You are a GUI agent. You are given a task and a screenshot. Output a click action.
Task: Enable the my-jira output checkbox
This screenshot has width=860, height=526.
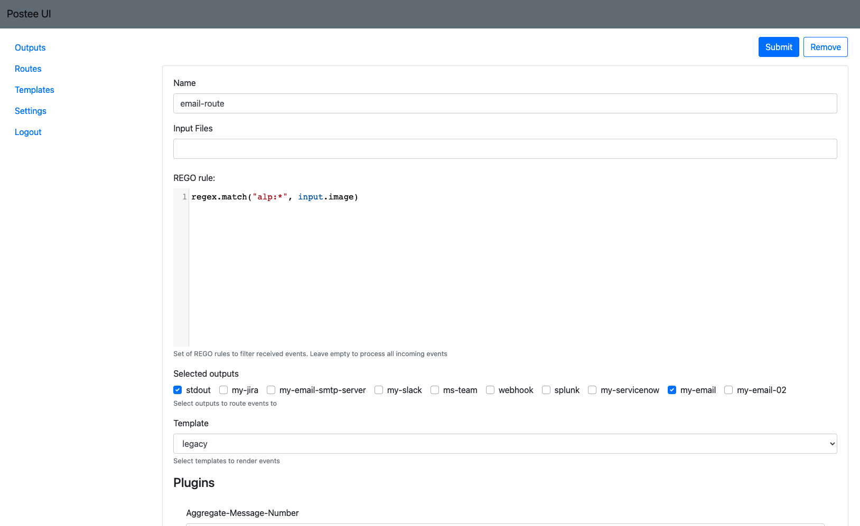tap(223, 390)
